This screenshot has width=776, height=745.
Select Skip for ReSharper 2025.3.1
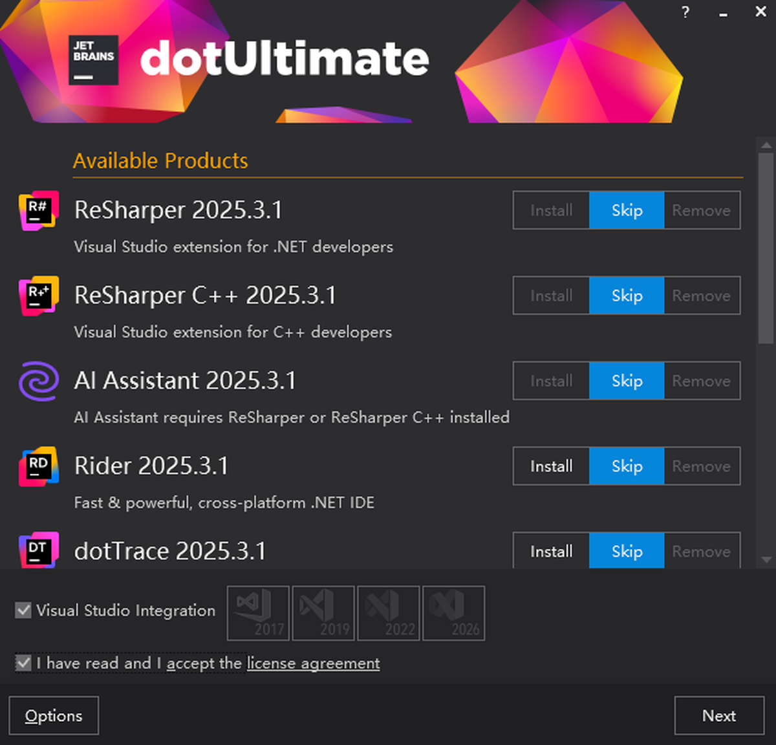click(627, 210)
